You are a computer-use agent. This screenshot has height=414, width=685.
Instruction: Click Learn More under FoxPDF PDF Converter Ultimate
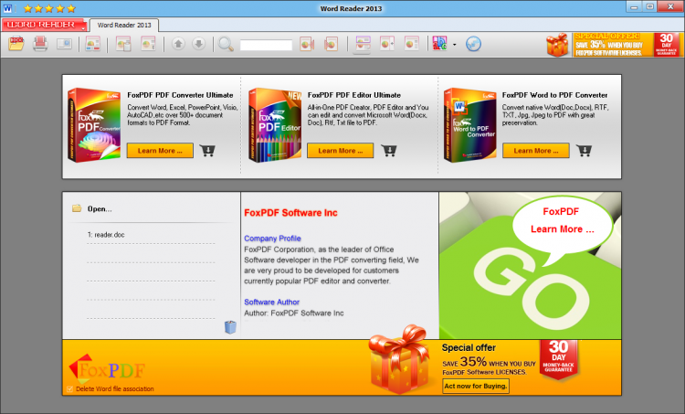(160, 151)
